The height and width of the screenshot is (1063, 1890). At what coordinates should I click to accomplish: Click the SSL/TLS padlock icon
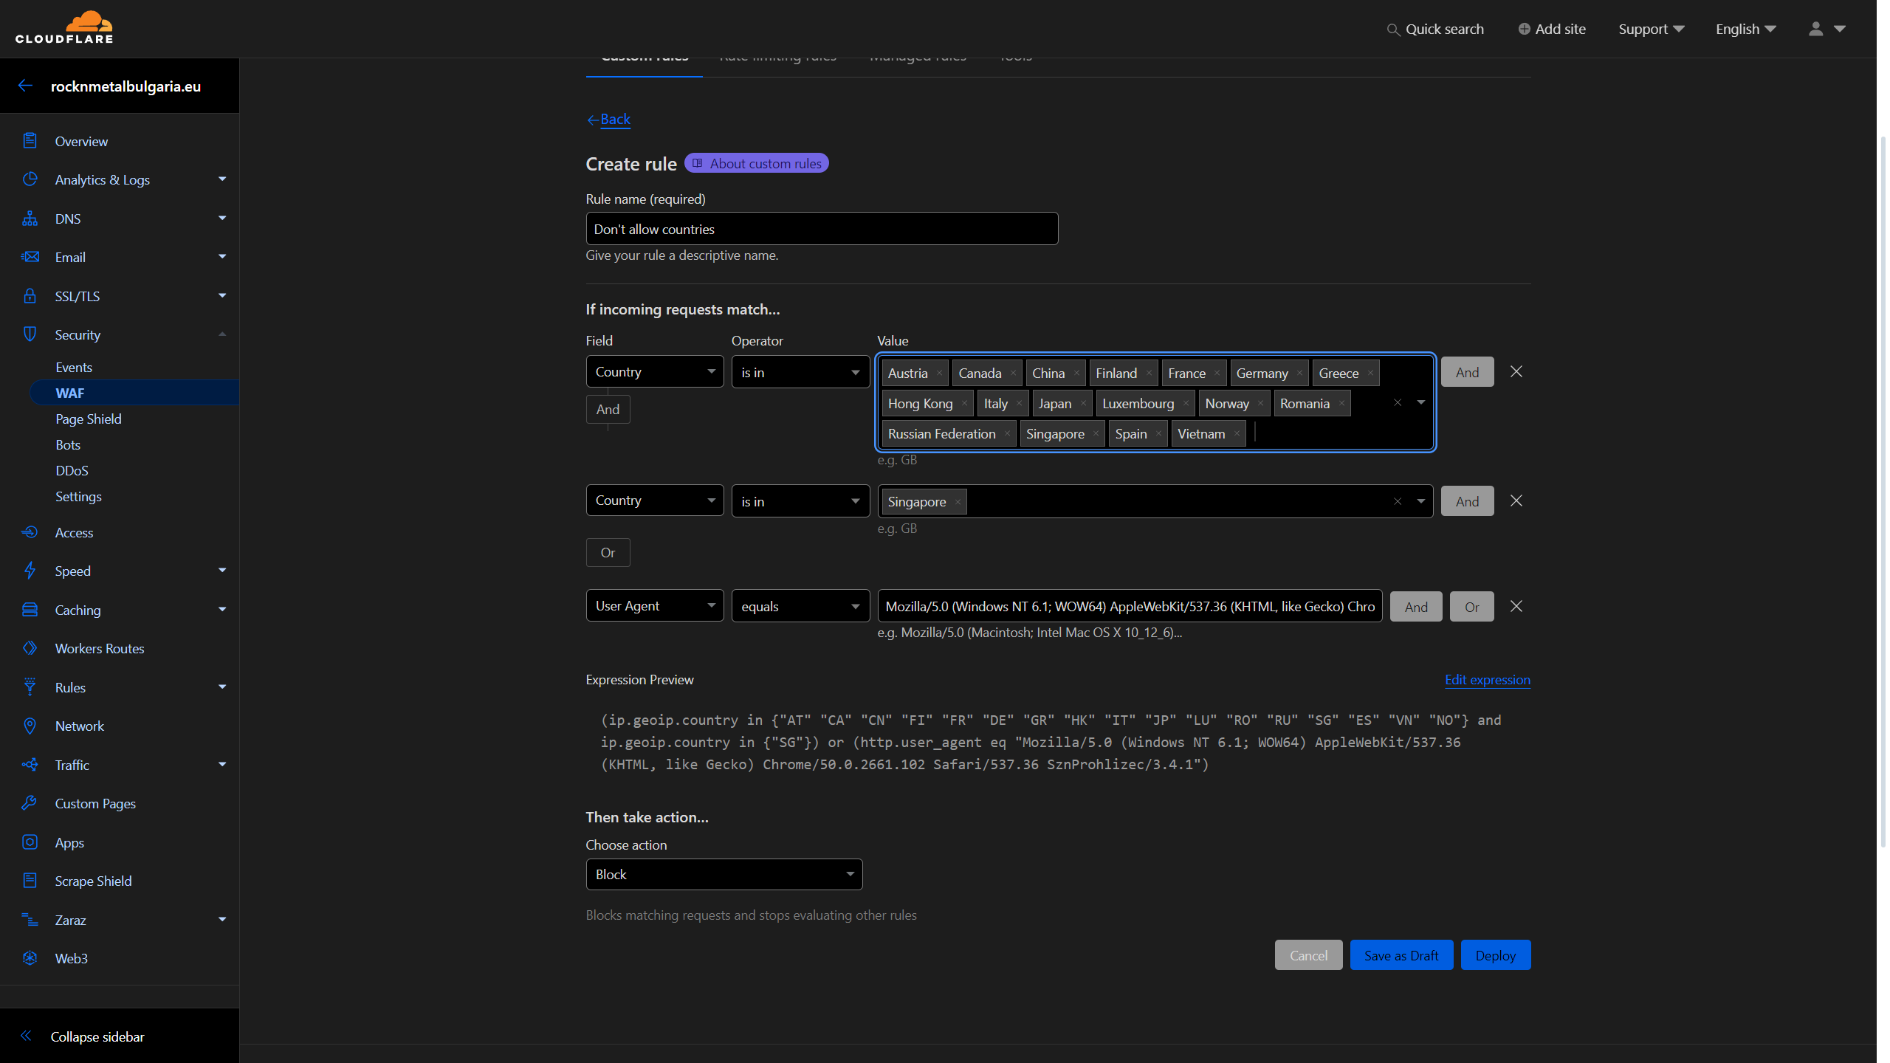(x=30, y=296)
